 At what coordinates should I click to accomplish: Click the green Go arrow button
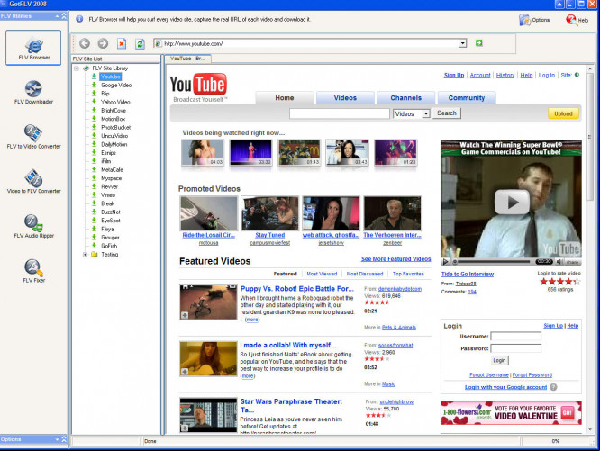(478, 43)
